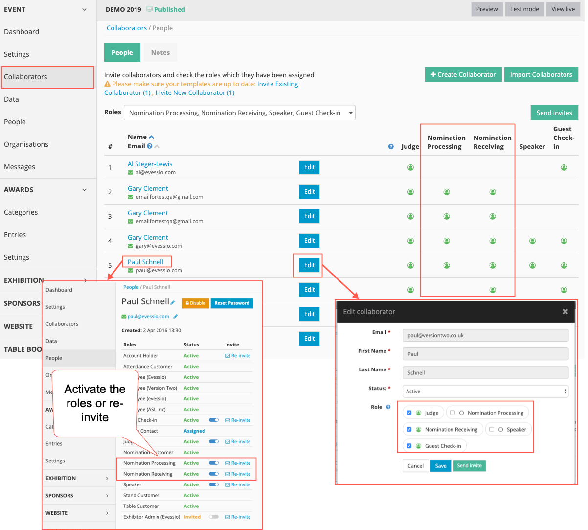Screen dimensions: 588x530
Task: Click the Speaker icon in gary@evessio.com row
Action: click(532, 241)
